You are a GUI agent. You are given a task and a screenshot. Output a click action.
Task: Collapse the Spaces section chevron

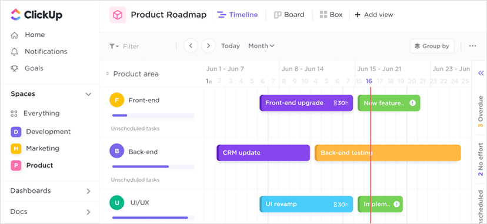(88, 94)
